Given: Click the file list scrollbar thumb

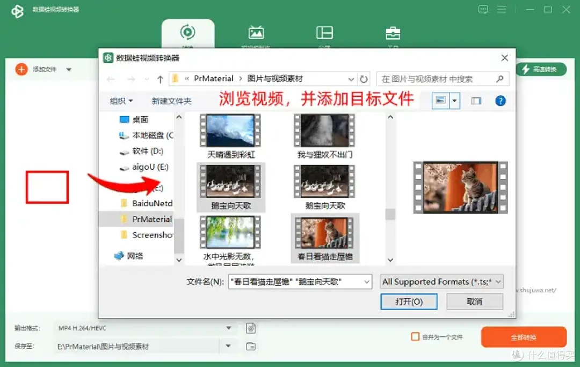Looking at the screenshot, I should [x=390, y=214].
